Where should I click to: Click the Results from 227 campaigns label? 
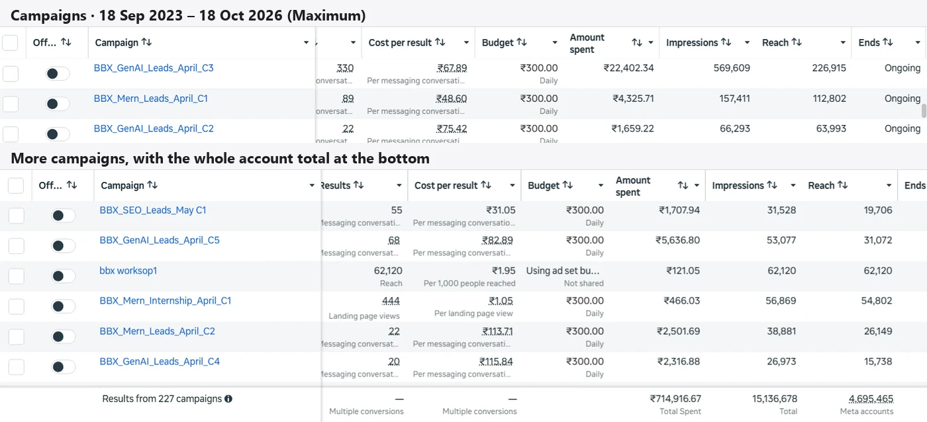162,399
